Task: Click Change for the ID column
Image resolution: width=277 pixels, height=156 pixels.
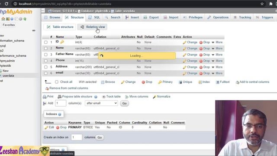Action: click(190, 42)
